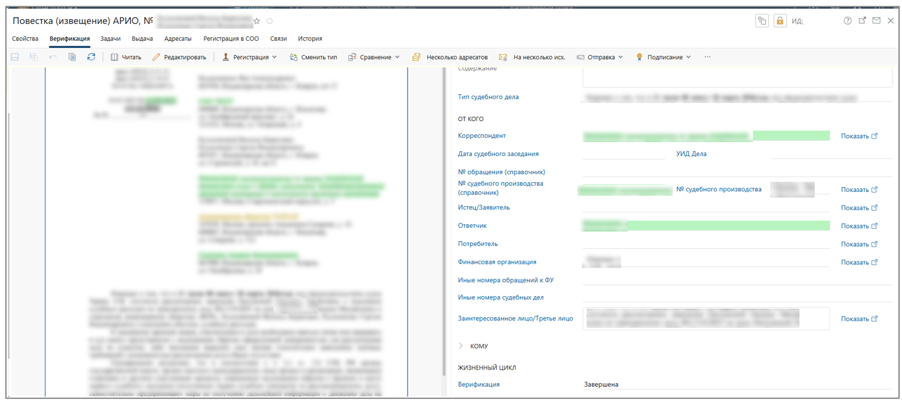
Task: Click the duplicate windows icon beside the lock
Action: point(762,21)
